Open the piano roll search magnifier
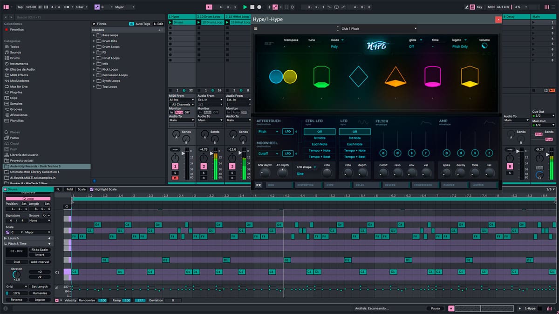The height and width of the screenshot is (314, 559). pos(58,189)
